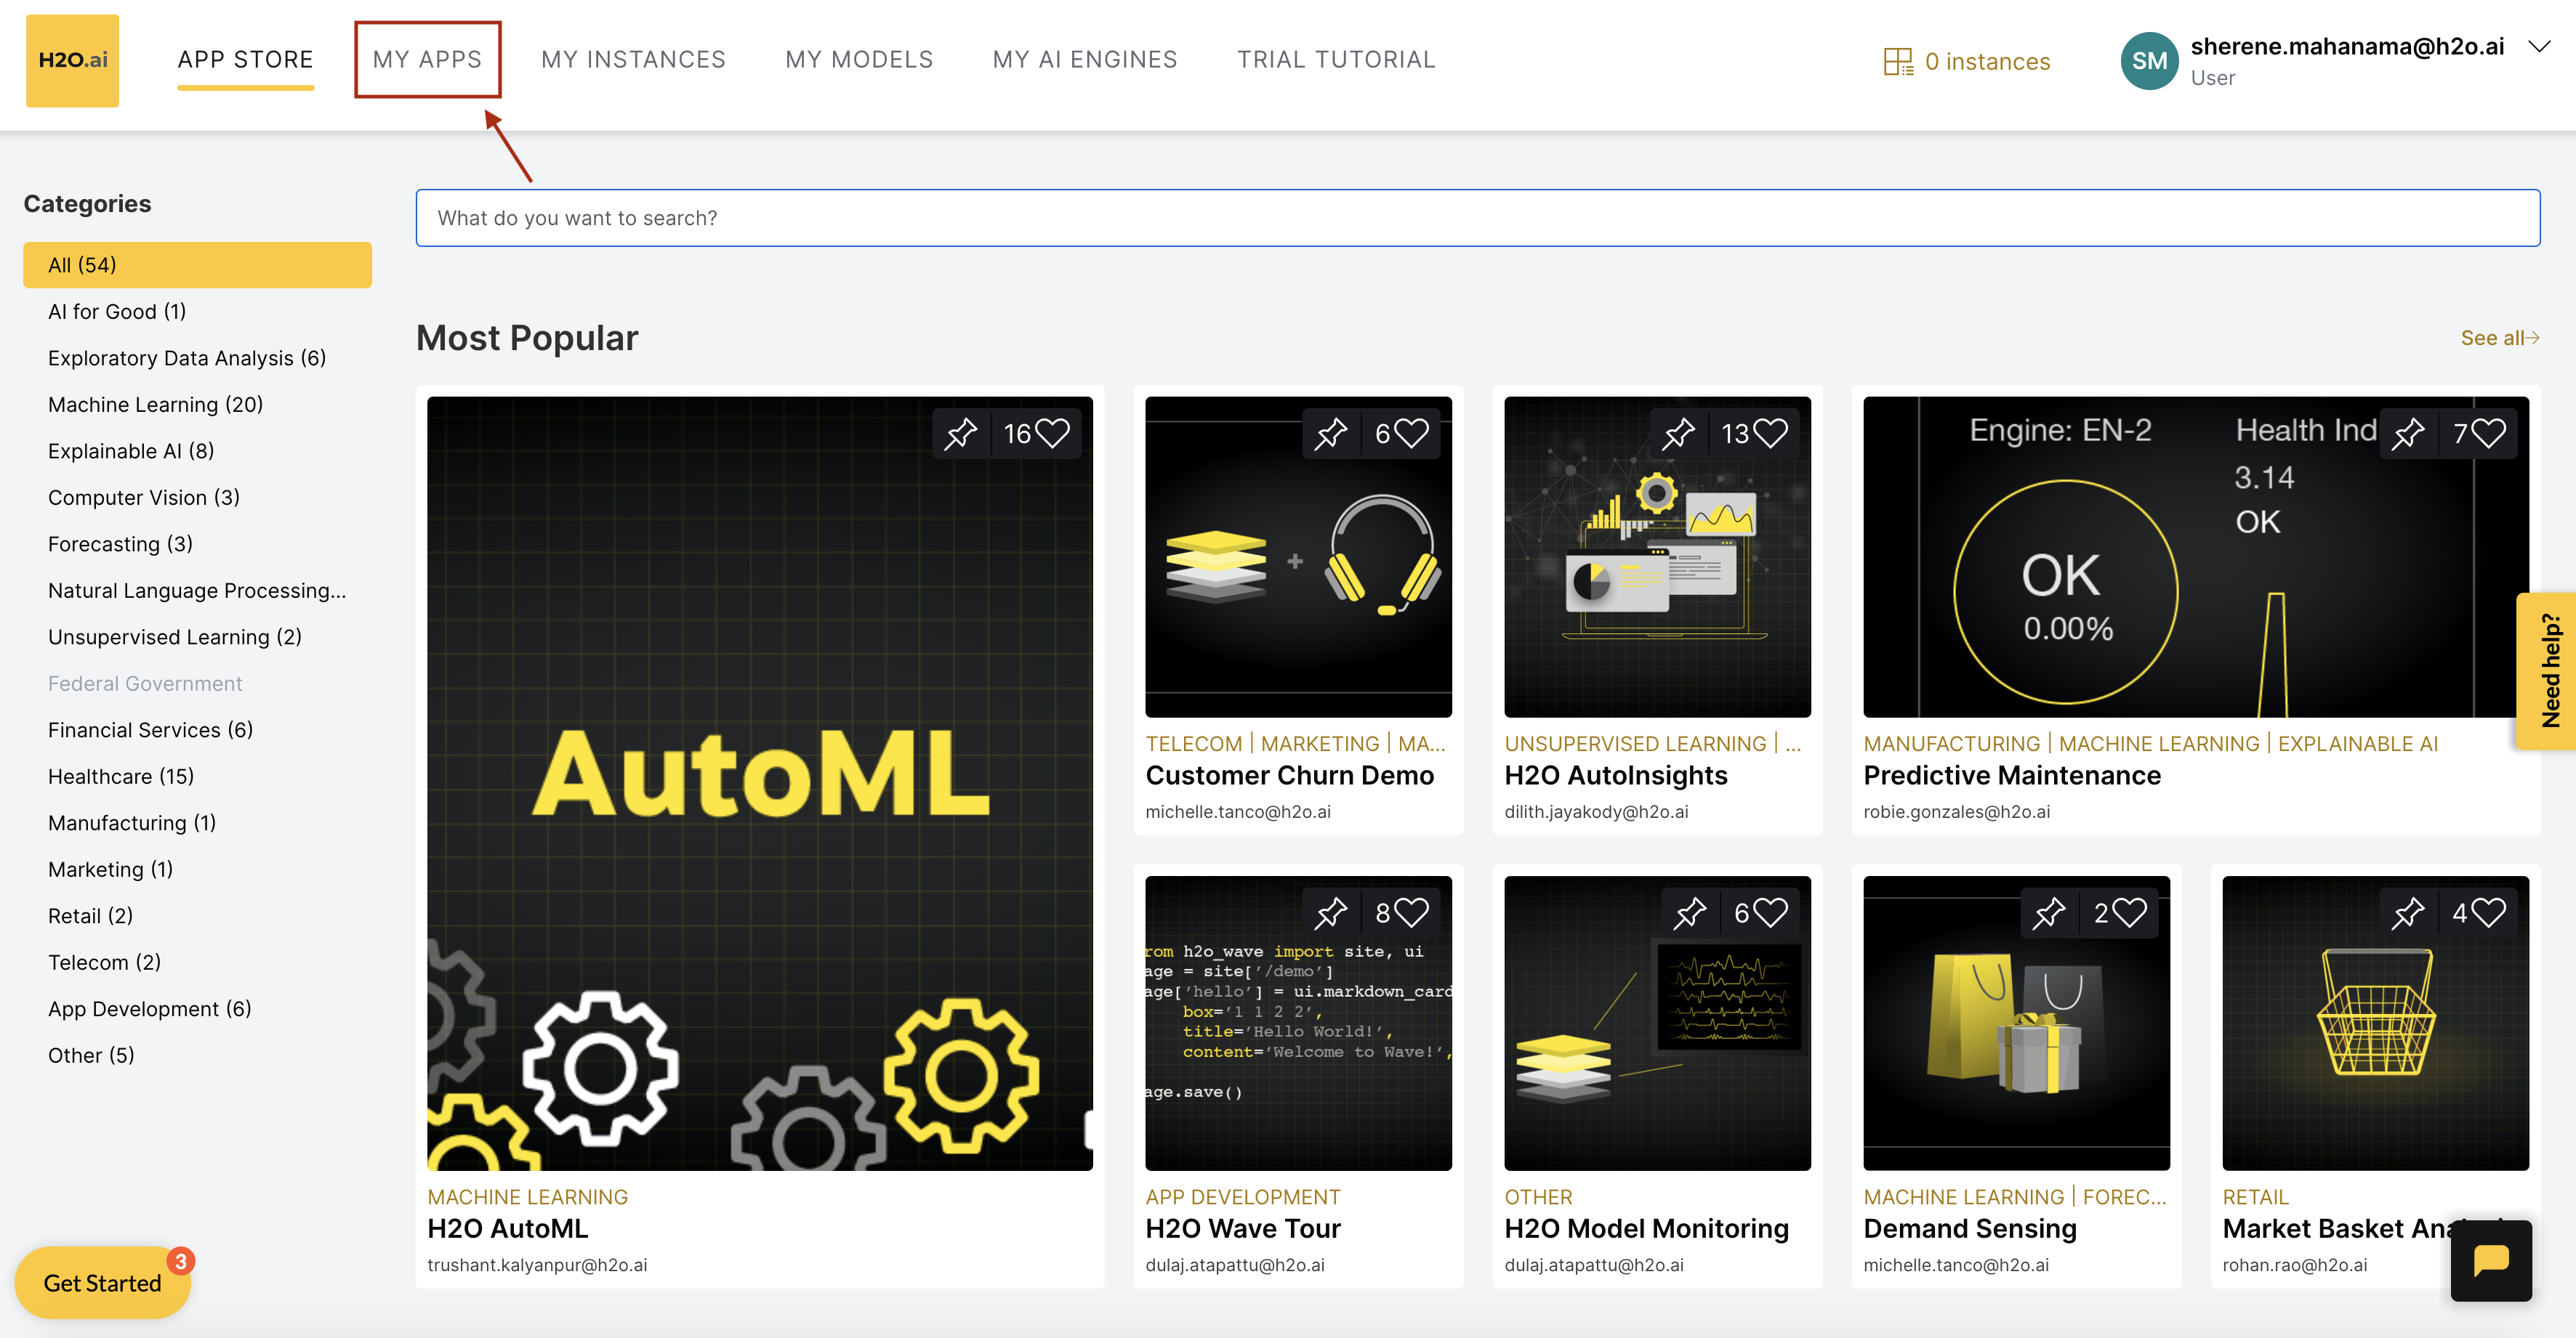Open the H2O Wave Tour thumbnail

(x=1298, y=1023)
